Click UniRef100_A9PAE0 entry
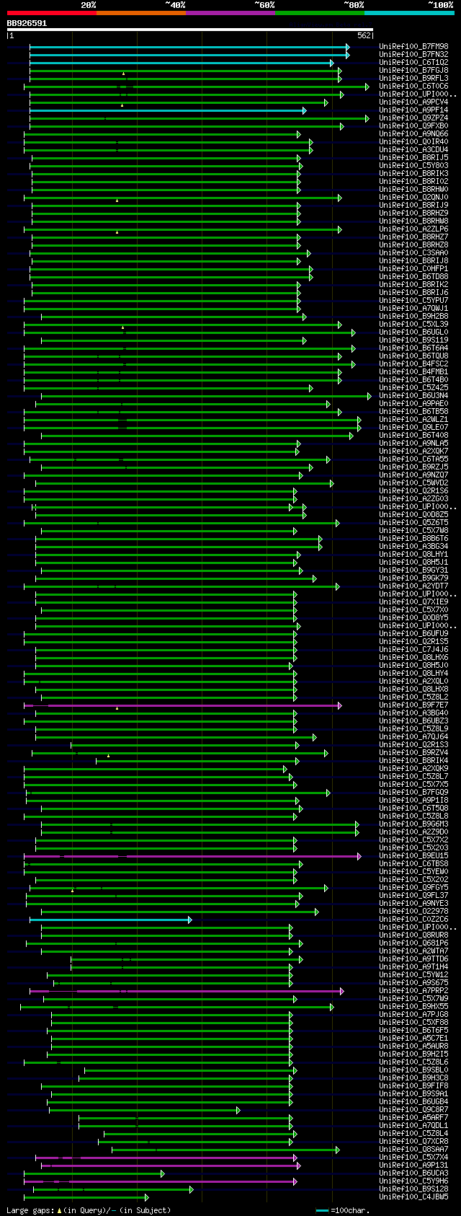Viewport: 461px width, 1216px height. (413, 404)
